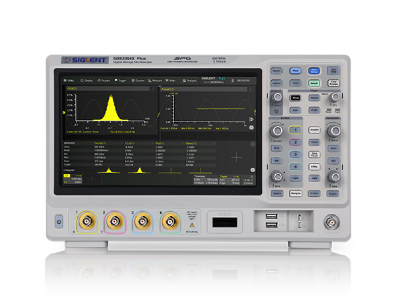The width and height of the screenshot is (396, 297).
Task: Expand the Analysis menu on screen
Action: coord(189,80)
